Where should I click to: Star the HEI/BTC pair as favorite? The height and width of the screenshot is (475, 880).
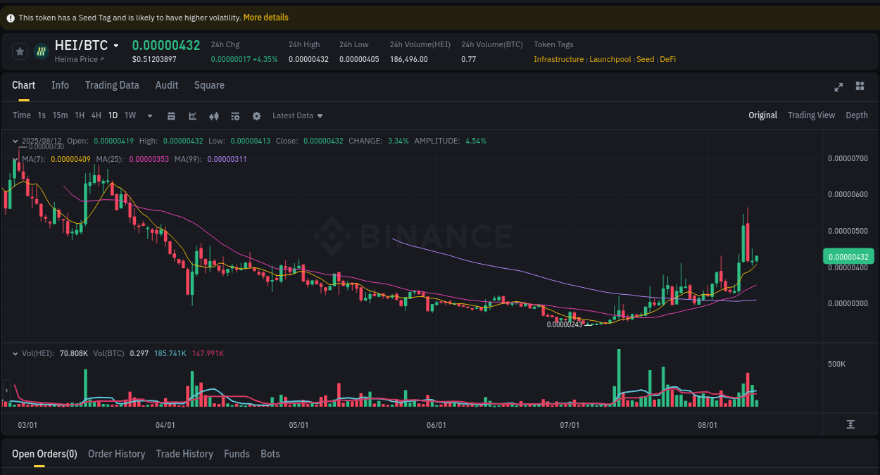click(x=19, y=51)
